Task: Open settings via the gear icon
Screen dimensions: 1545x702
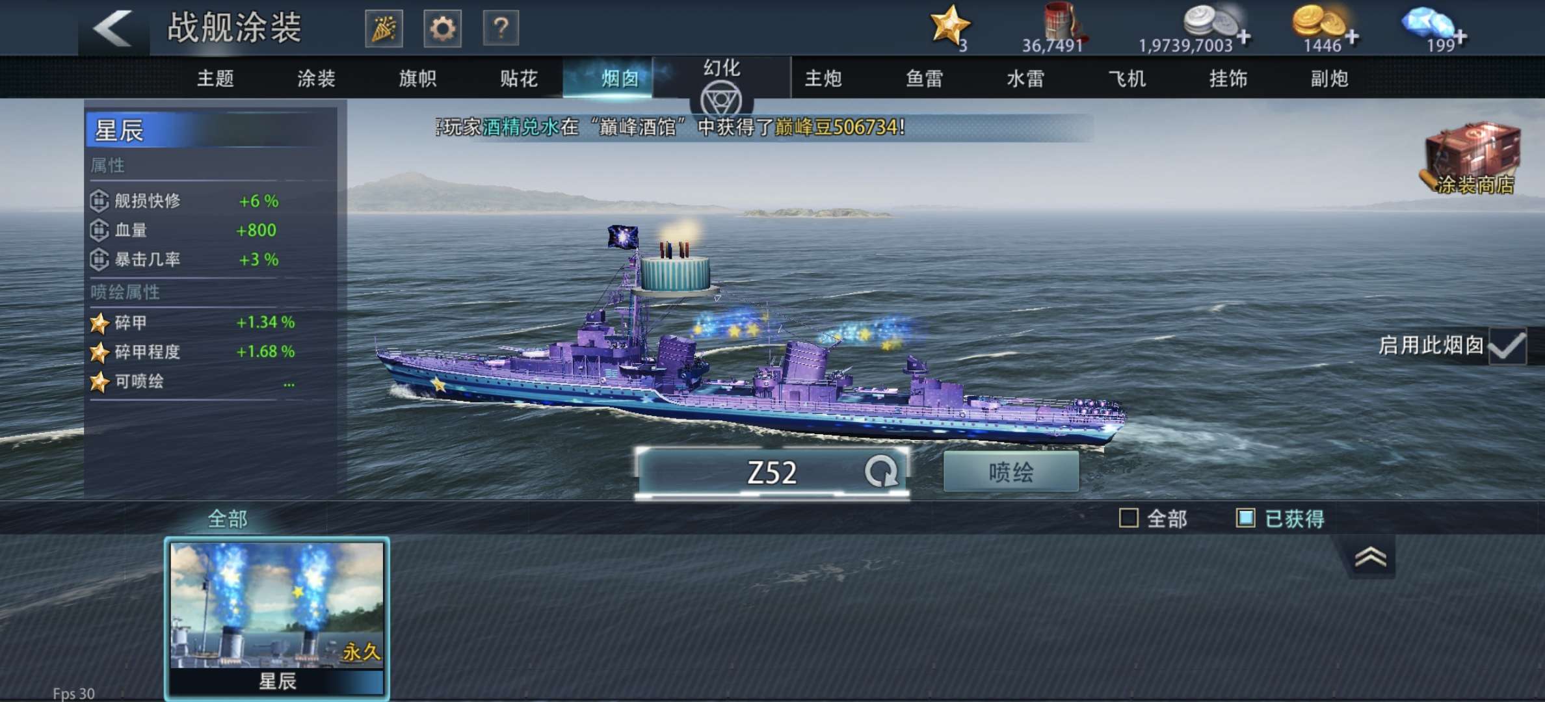Action: point(442,29)
